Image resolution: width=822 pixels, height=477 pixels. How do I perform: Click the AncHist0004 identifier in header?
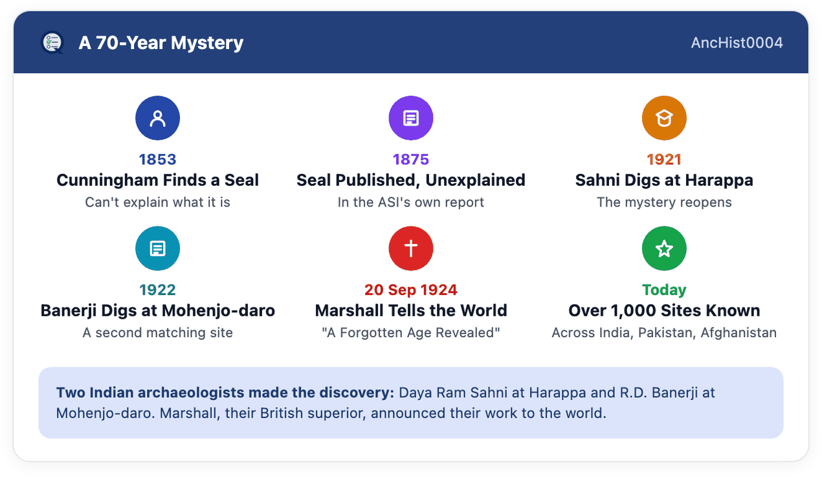[x=737, y=43]
